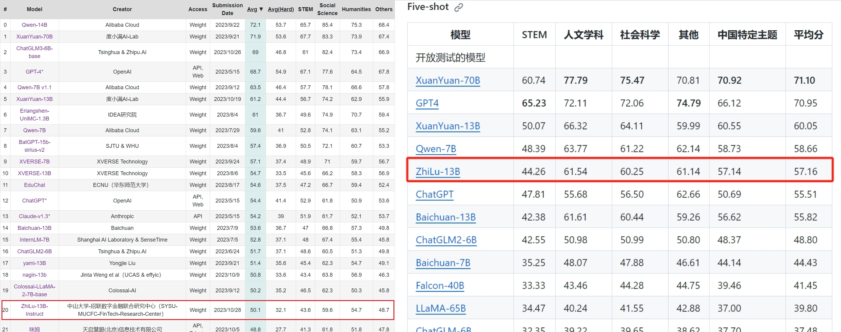
Task: Open ChatGLM2-6B link in Five-shot table
Action: [446, 240]
